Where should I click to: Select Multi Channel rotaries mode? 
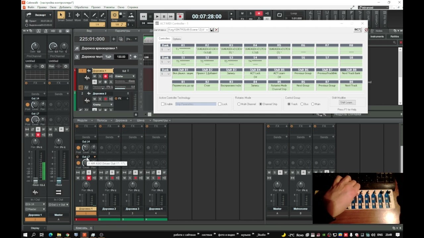[x=239, y=104]
